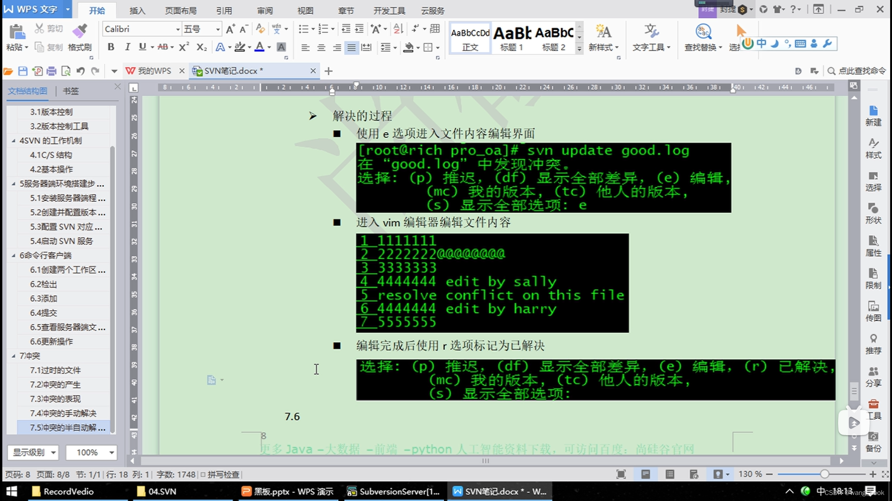This screenshot has height=501, width=892.
Task: Apply superscript formatting
Action: pyautogui.click(x=184, y=47)
